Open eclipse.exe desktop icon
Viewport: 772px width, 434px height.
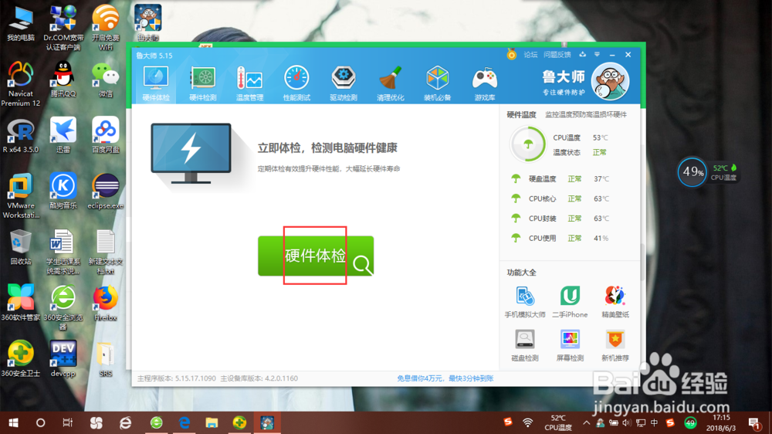click(x=105, y=192)
